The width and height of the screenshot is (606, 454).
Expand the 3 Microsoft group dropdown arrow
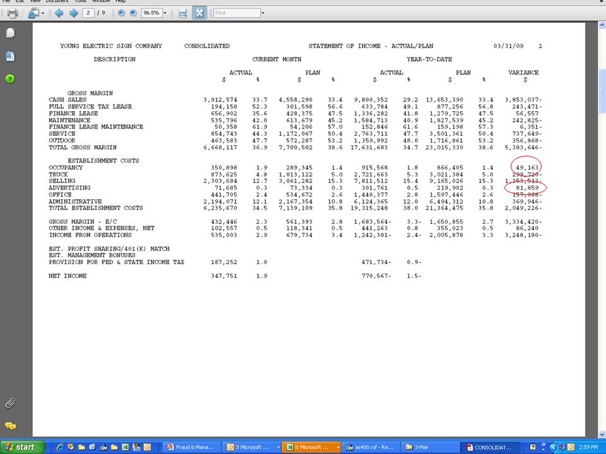click(278, 448)
